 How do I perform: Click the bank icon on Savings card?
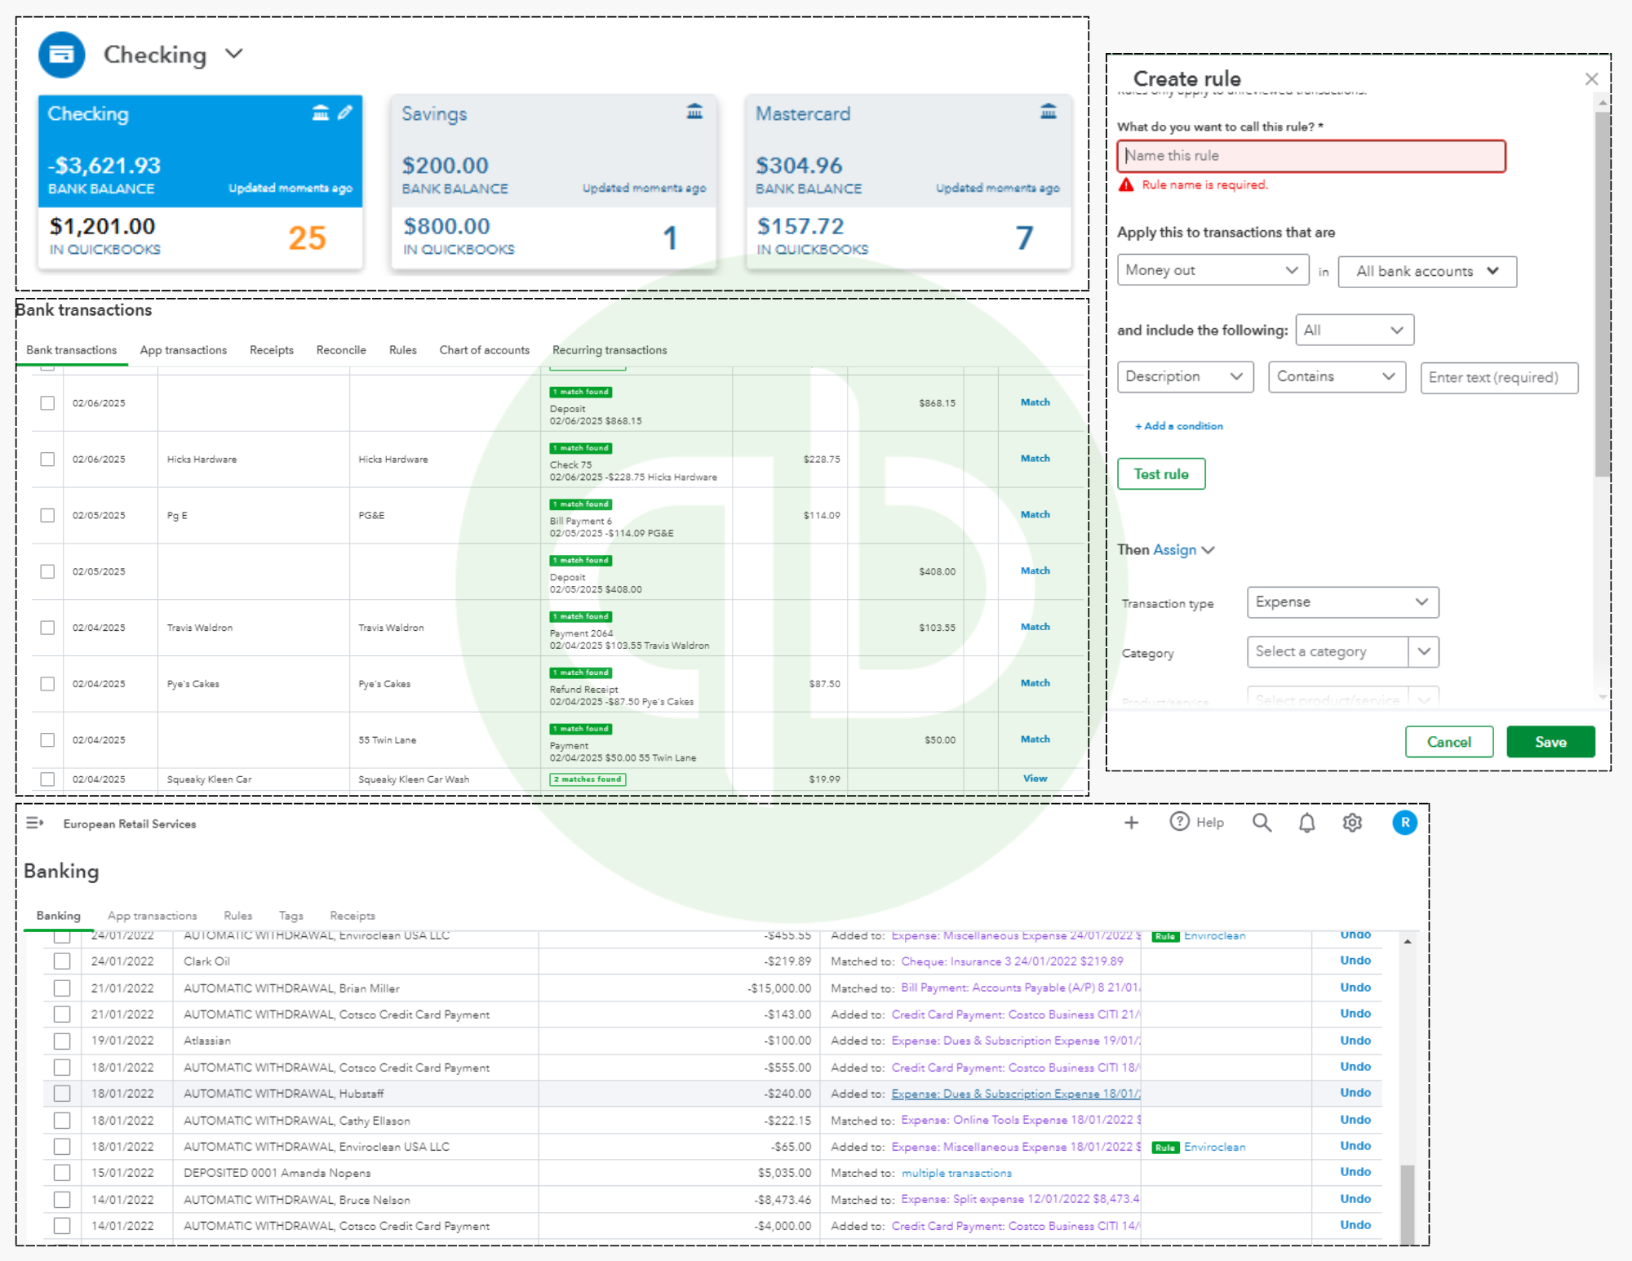coord(694,112)
